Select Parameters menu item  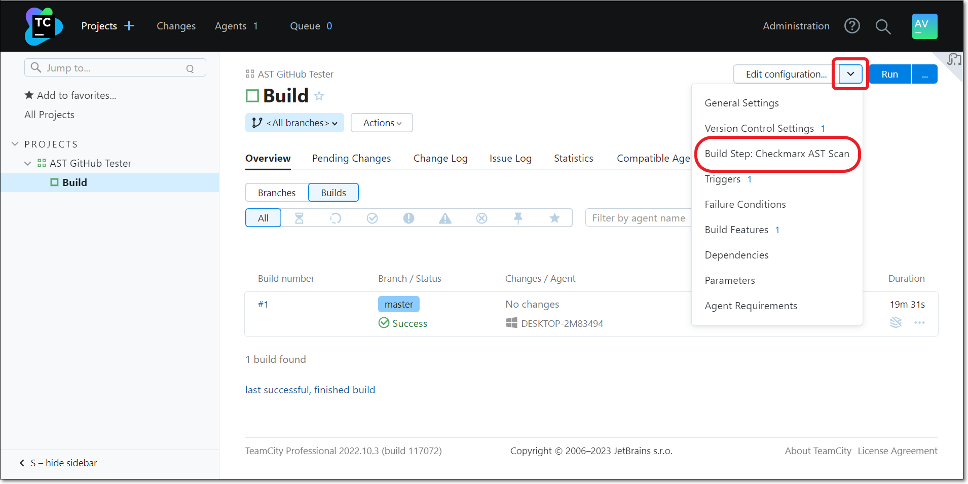[x=729, y=280]
